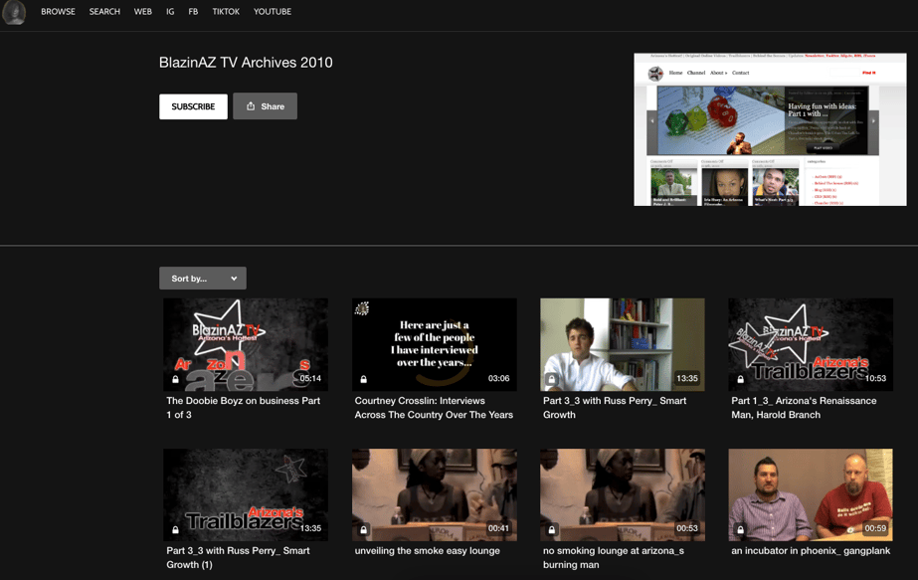Viewport: 918px width, 580px height.
Task: Open the IG nav link
Action: [x=170, y=12]
